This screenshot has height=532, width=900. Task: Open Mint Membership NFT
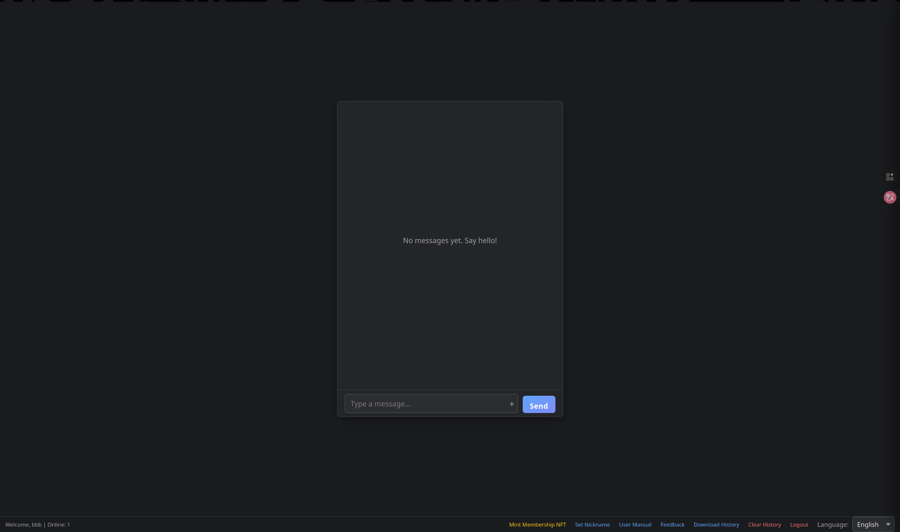(537, 524)
